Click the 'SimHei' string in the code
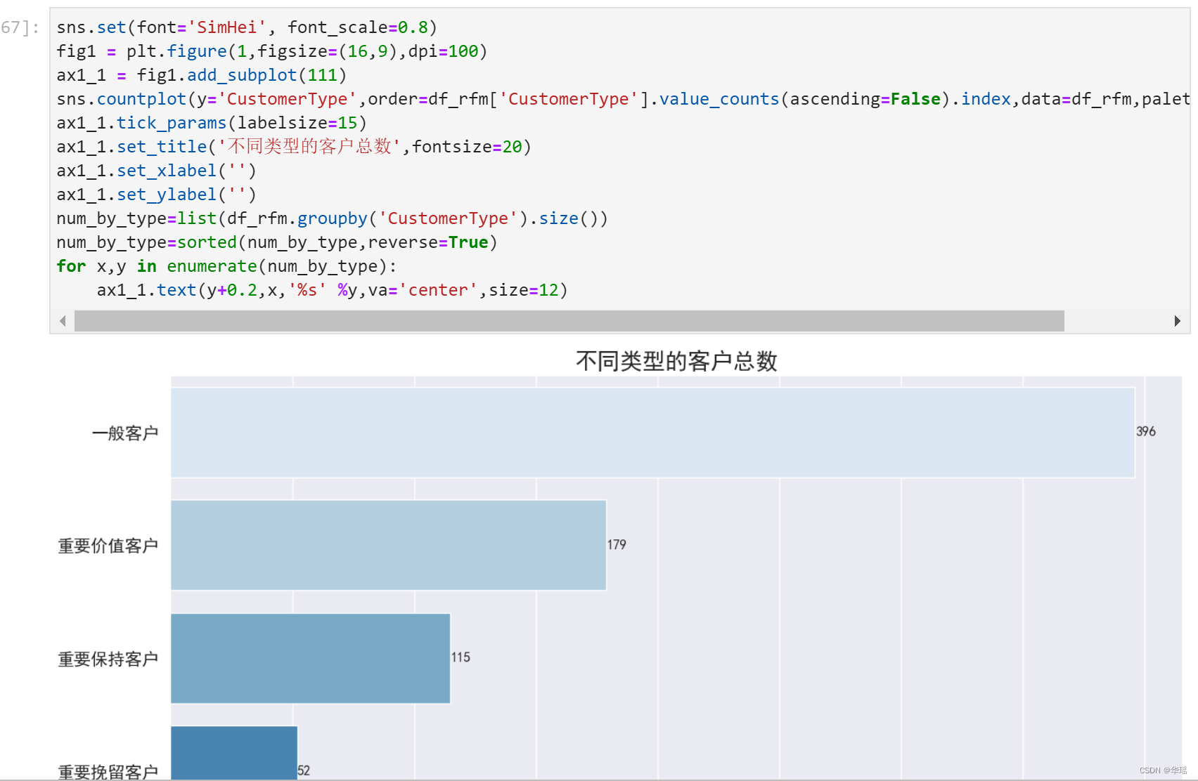The height and width of the screenshot is (781, 1198). [232, 27]
